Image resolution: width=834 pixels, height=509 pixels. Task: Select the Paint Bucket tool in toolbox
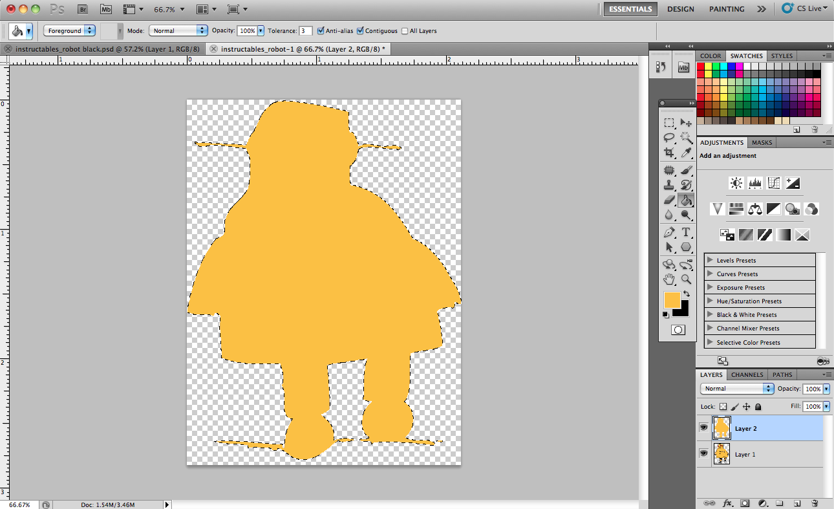pos(686,200)
